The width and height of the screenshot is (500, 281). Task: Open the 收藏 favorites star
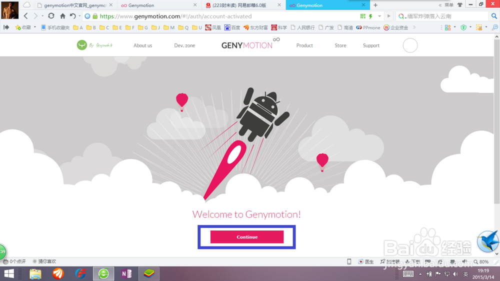(x=23, y=27)
